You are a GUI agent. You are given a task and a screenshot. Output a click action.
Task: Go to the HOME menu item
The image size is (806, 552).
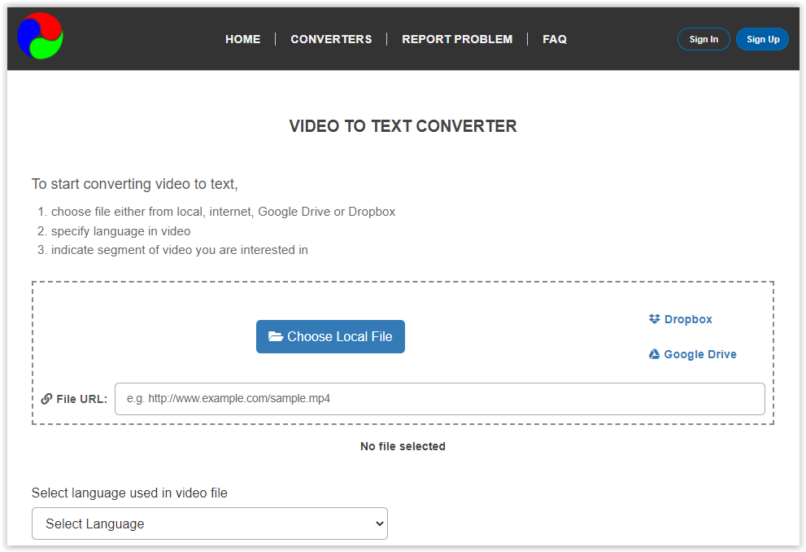(242, 39)
